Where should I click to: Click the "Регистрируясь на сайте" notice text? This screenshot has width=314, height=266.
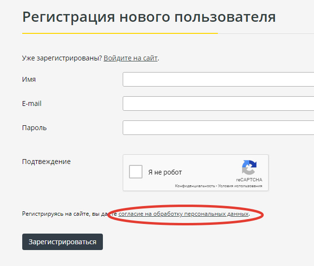(x=63, y=213)
